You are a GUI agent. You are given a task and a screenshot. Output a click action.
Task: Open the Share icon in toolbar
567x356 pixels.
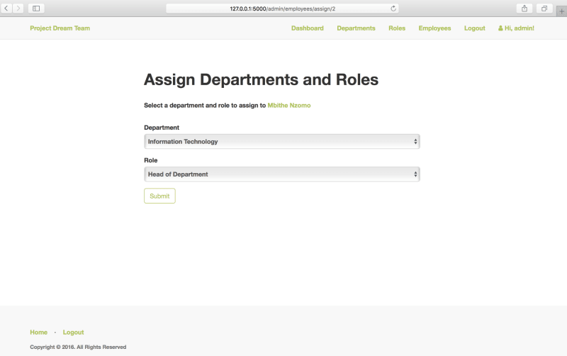coord(524,9)
